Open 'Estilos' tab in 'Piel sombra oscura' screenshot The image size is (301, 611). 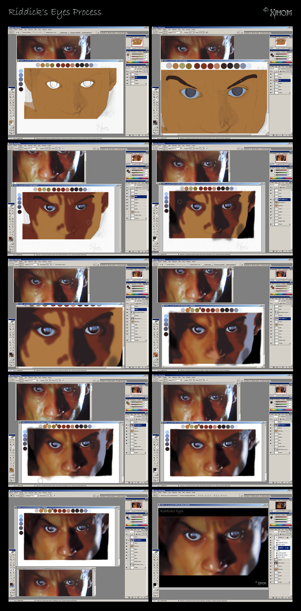point(285,168)
